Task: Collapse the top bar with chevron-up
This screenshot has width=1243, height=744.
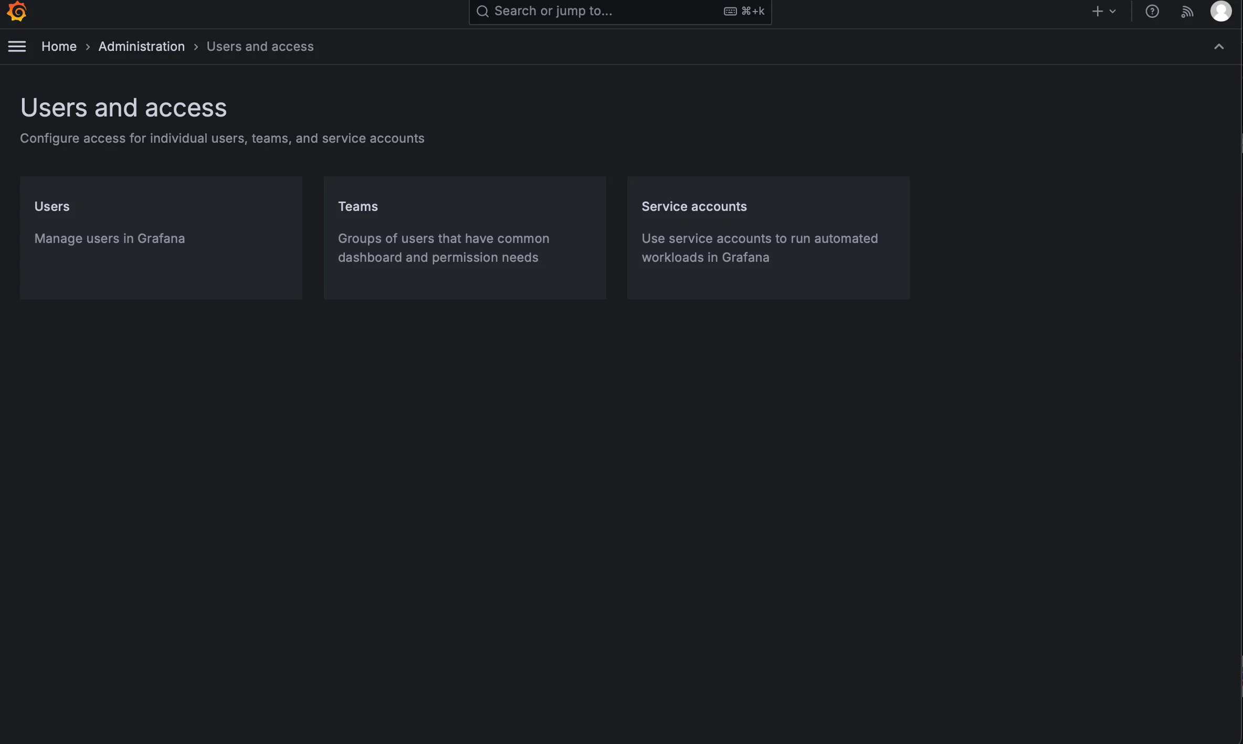Action: pos(1219,47)
